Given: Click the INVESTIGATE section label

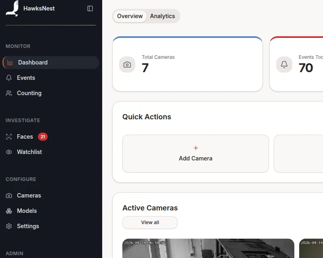Looking at the screenshot, I should click(23, 121).
